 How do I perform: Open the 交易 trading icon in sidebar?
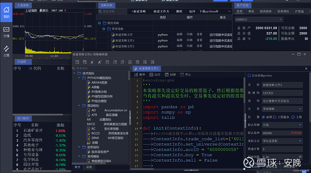click(x=6, y=51)
